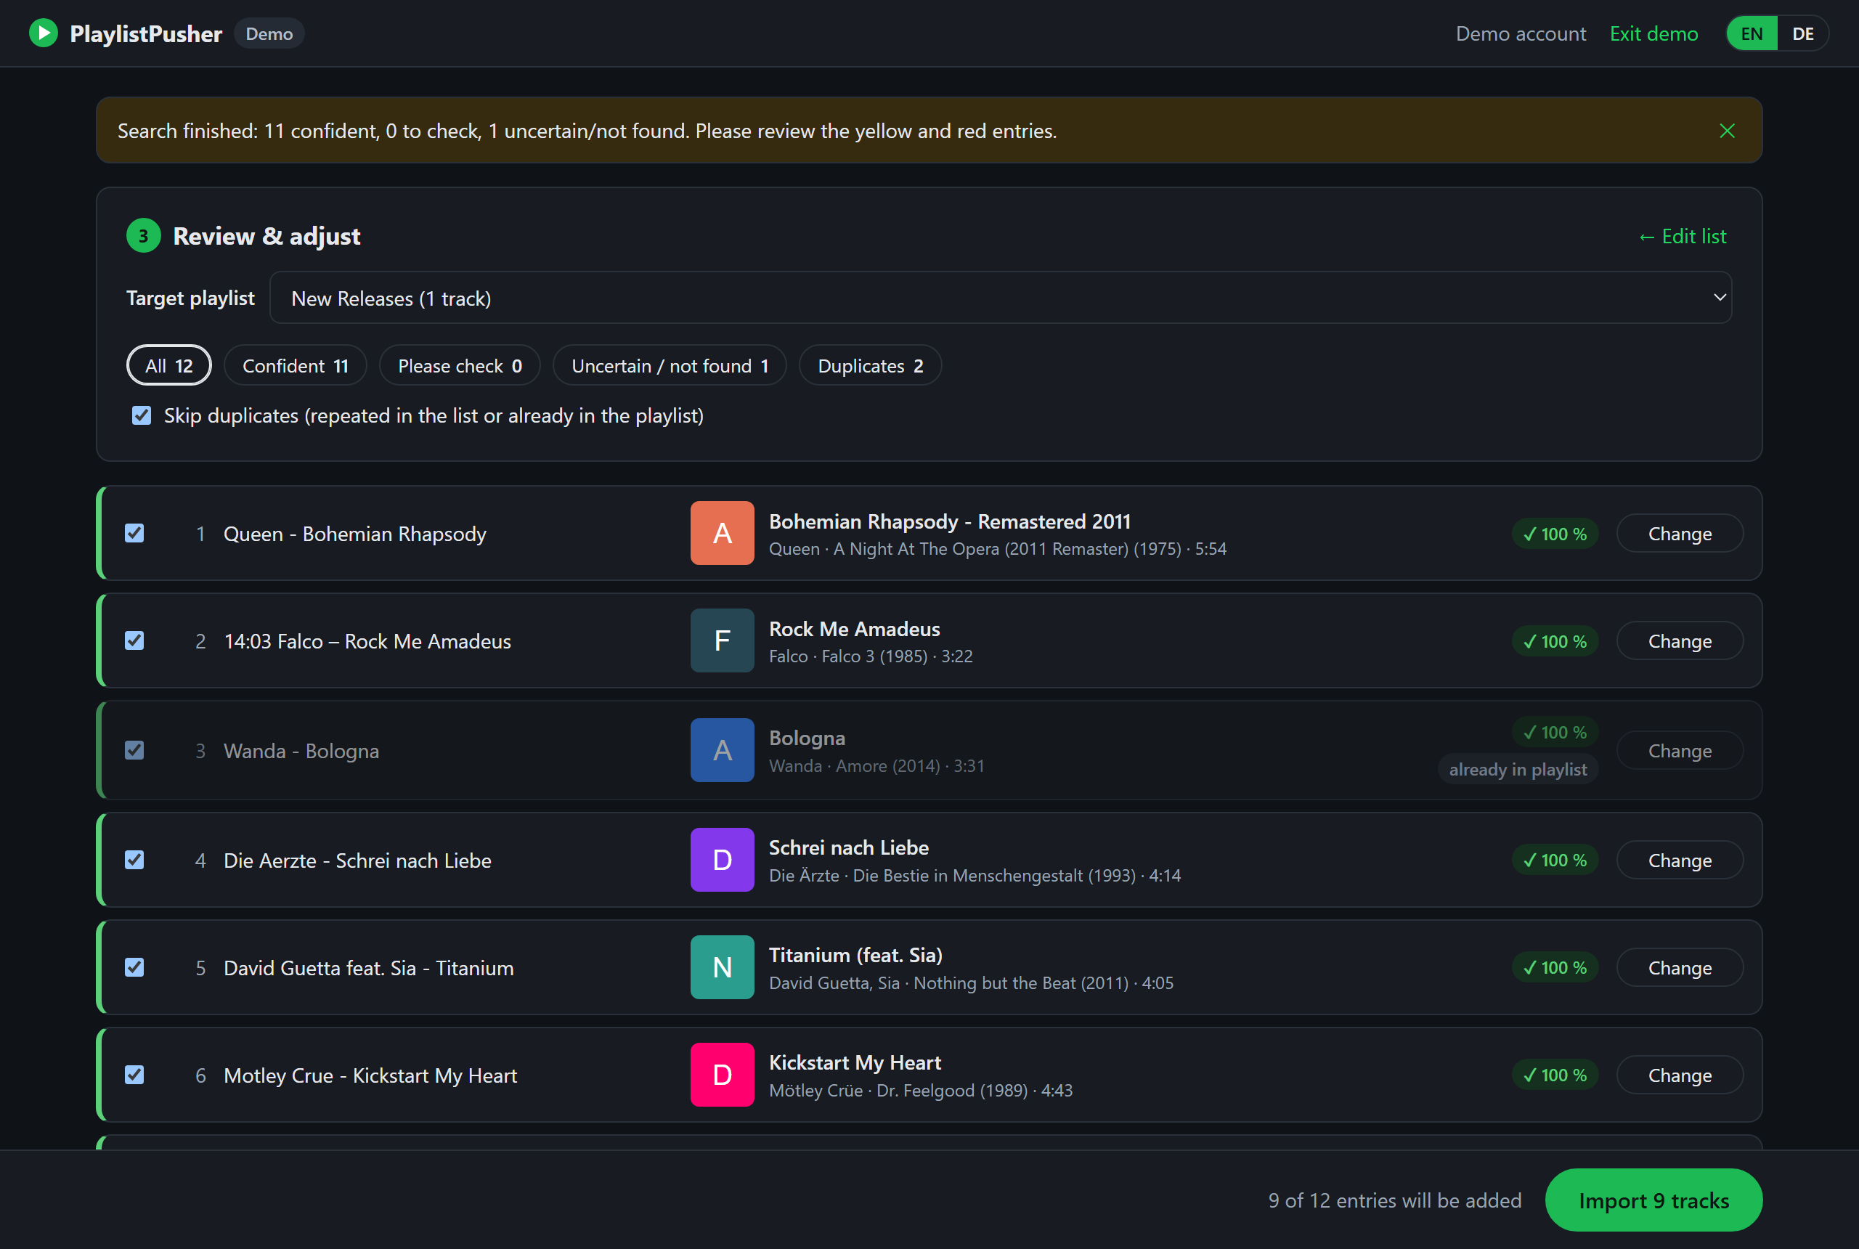
Task: Click the Exit demo link
Action: [x=1653, y=33]
